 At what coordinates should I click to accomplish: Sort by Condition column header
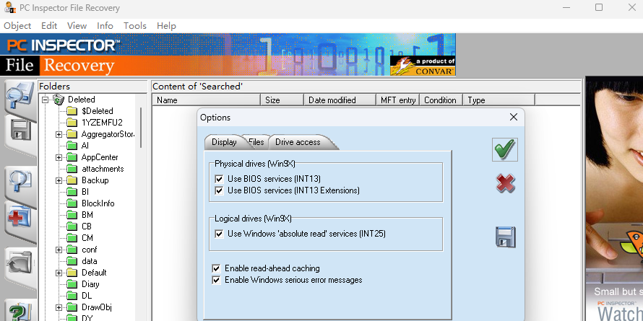pos(441,100)
